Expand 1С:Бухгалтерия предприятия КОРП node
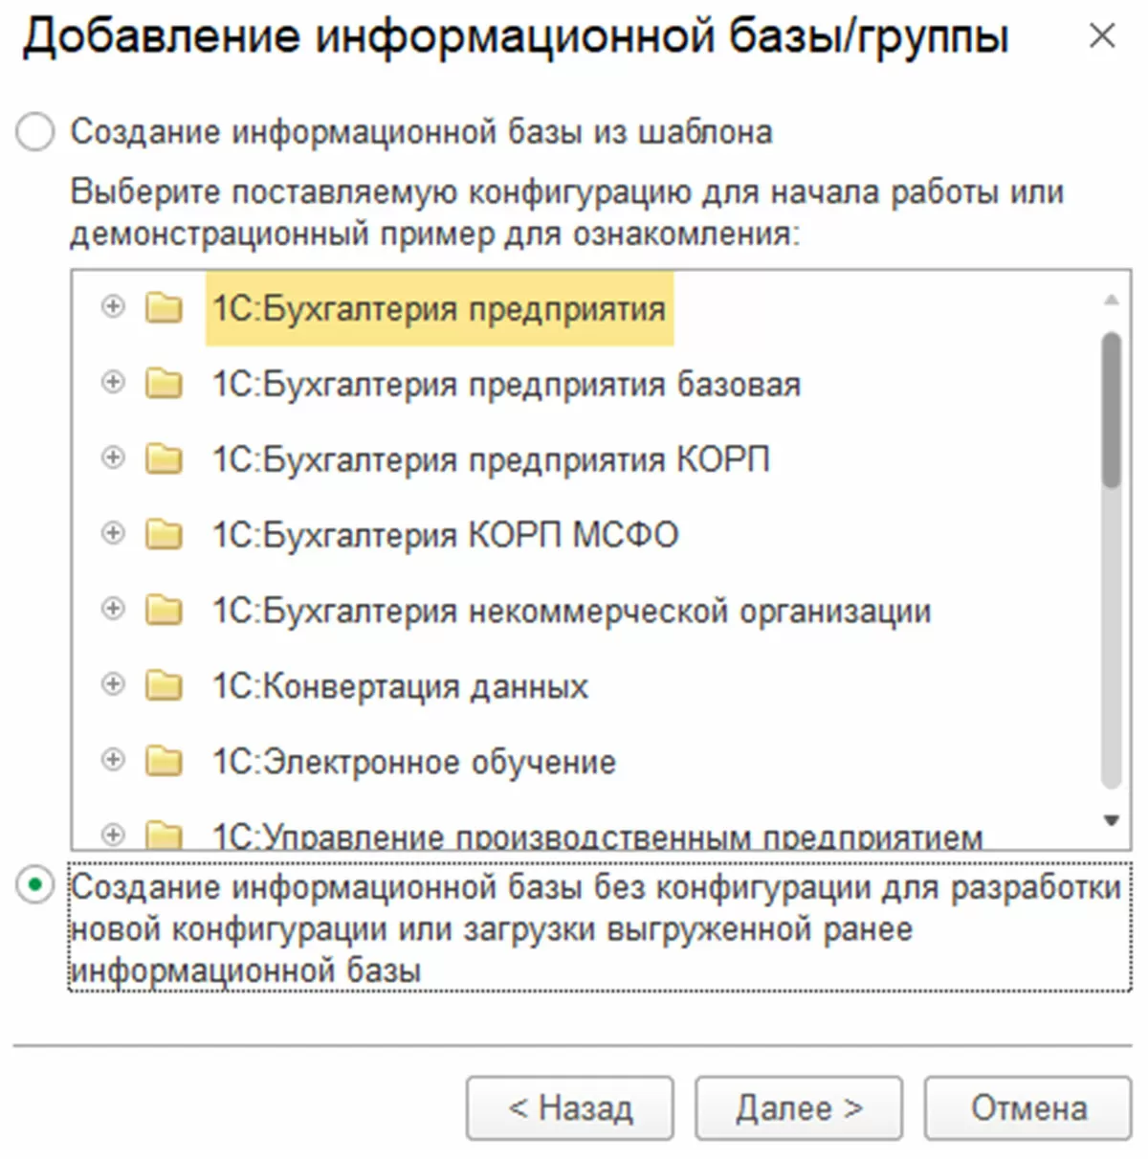The width and height of the screenshot is (1148, 1159). 113,457
